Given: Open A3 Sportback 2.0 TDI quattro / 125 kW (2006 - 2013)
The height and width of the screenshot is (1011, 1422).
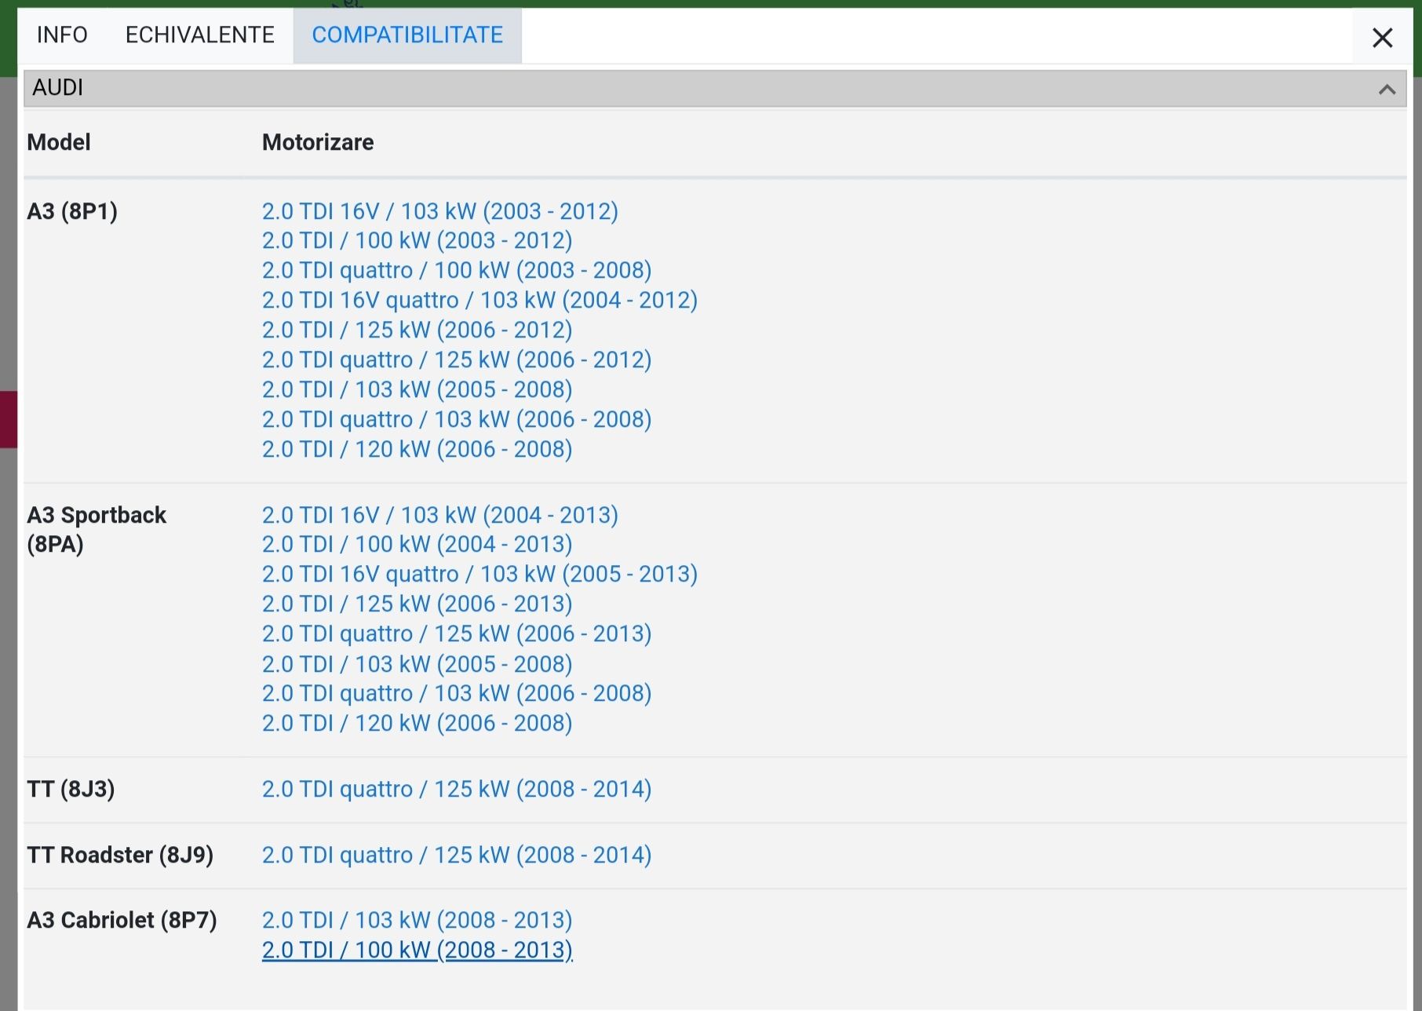Looking at the screenshot, I should pos(457,633).
